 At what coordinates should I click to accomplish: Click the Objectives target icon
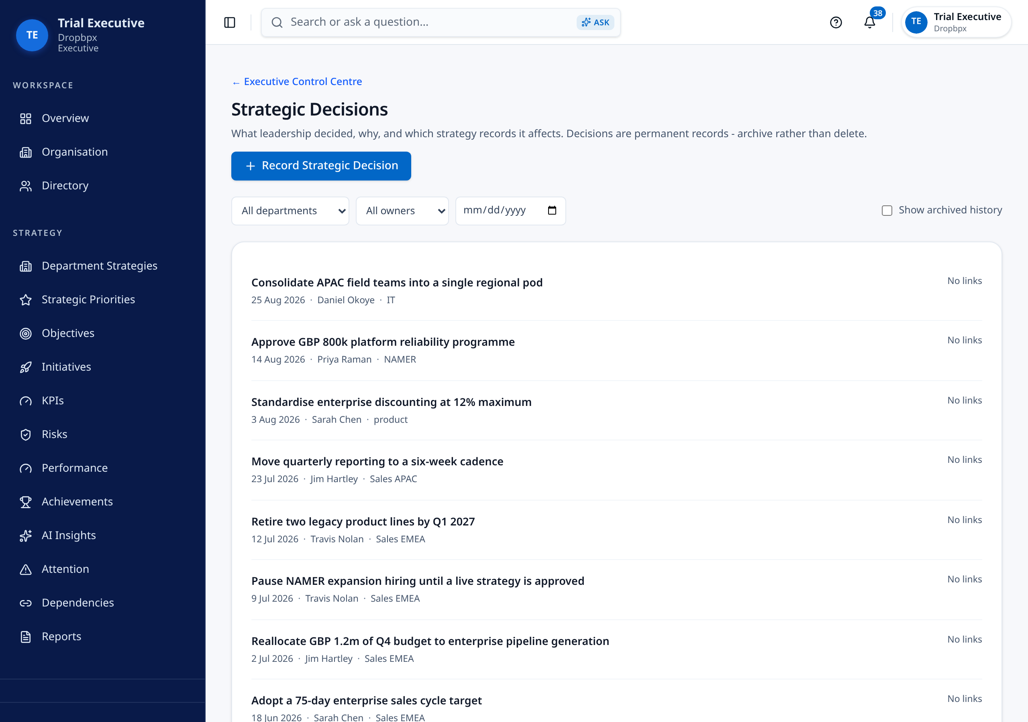tap(26, 333)
